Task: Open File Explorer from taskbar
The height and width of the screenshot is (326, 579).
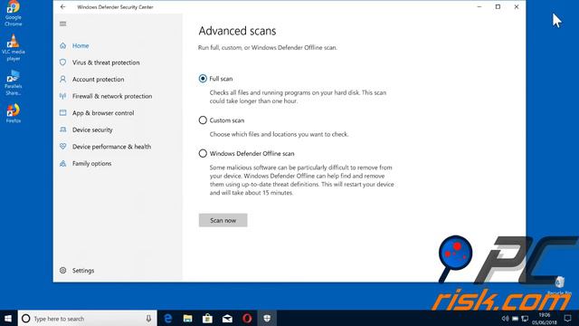Action: 187,318
